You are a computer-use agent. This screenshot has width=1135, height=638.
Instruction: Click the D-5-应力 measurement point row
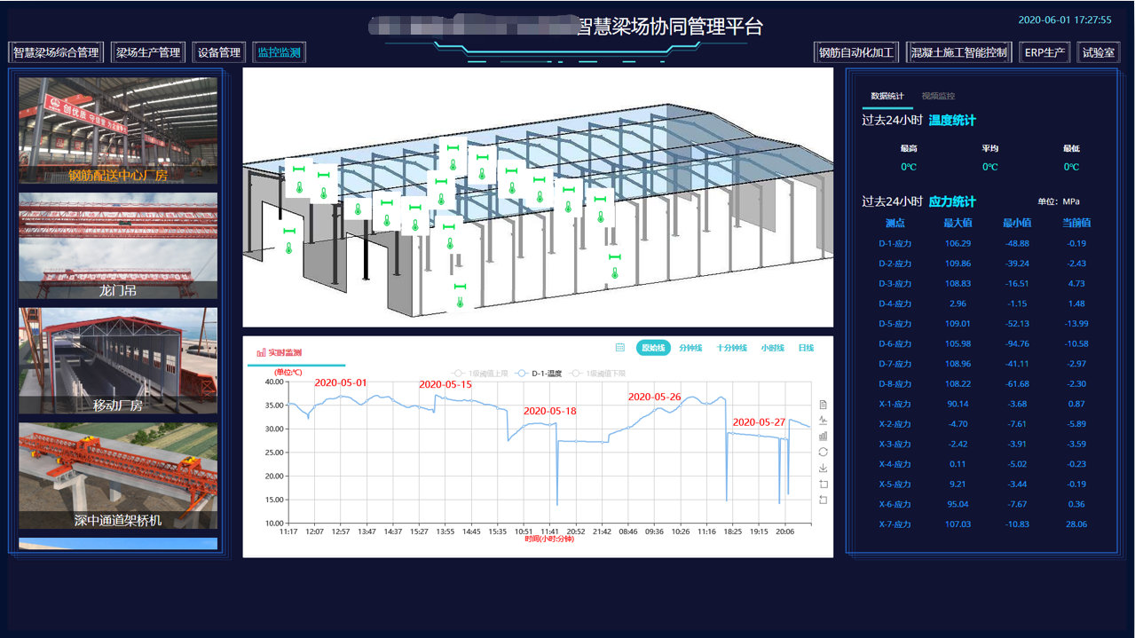pos(895,324)
